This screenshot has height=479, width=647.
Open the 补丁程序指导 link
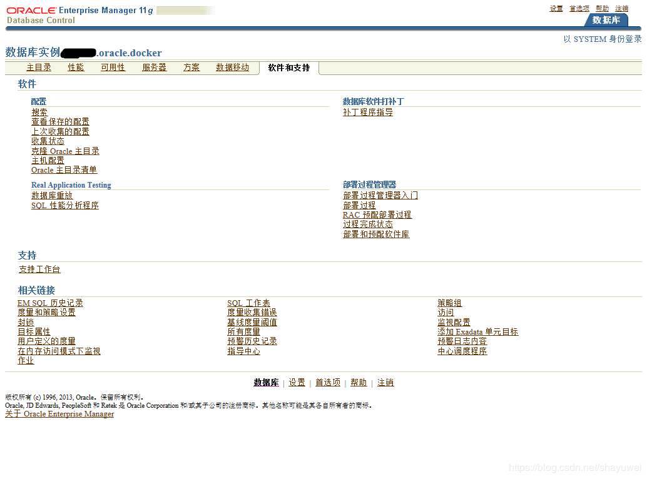point(368,112)
